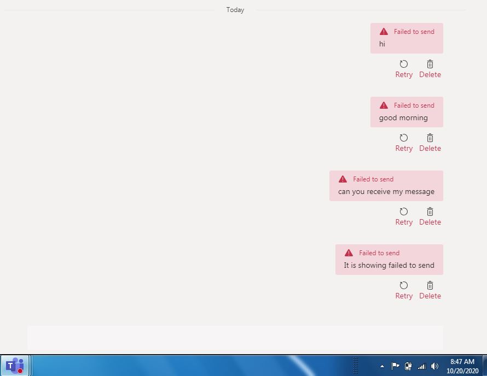Click the message compose box

tap(235, 338)
